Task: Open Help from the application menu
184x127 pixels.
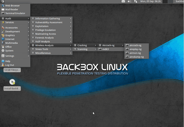Action: [15, 61]
